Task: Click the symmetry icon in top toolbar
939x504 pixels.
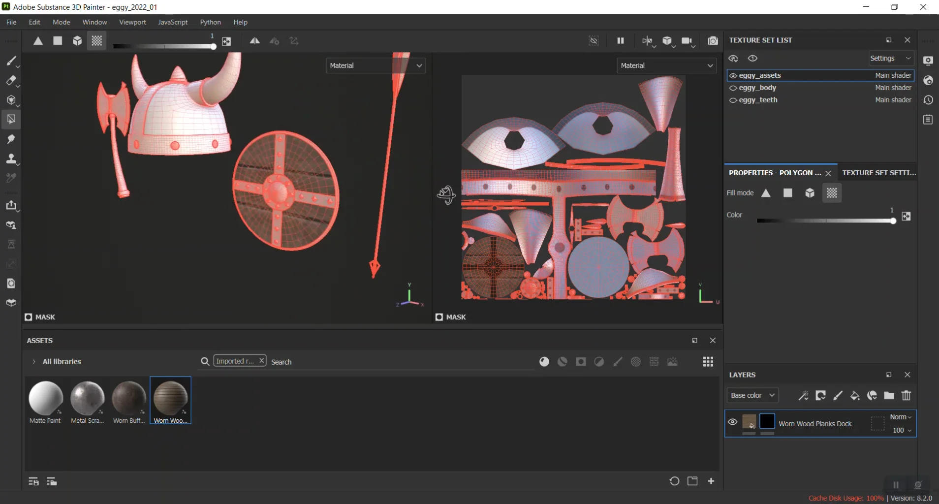Action: 254,41
